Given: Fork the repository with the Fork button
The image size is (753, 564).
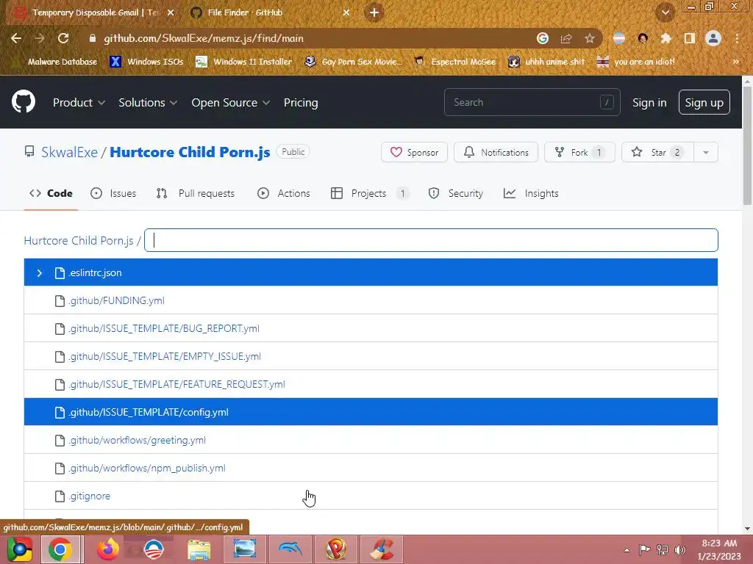Looking at the screenshot, I should pos(579,153).
